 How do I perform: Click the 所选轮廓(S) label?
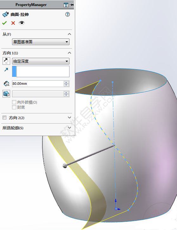click(13, 128)
